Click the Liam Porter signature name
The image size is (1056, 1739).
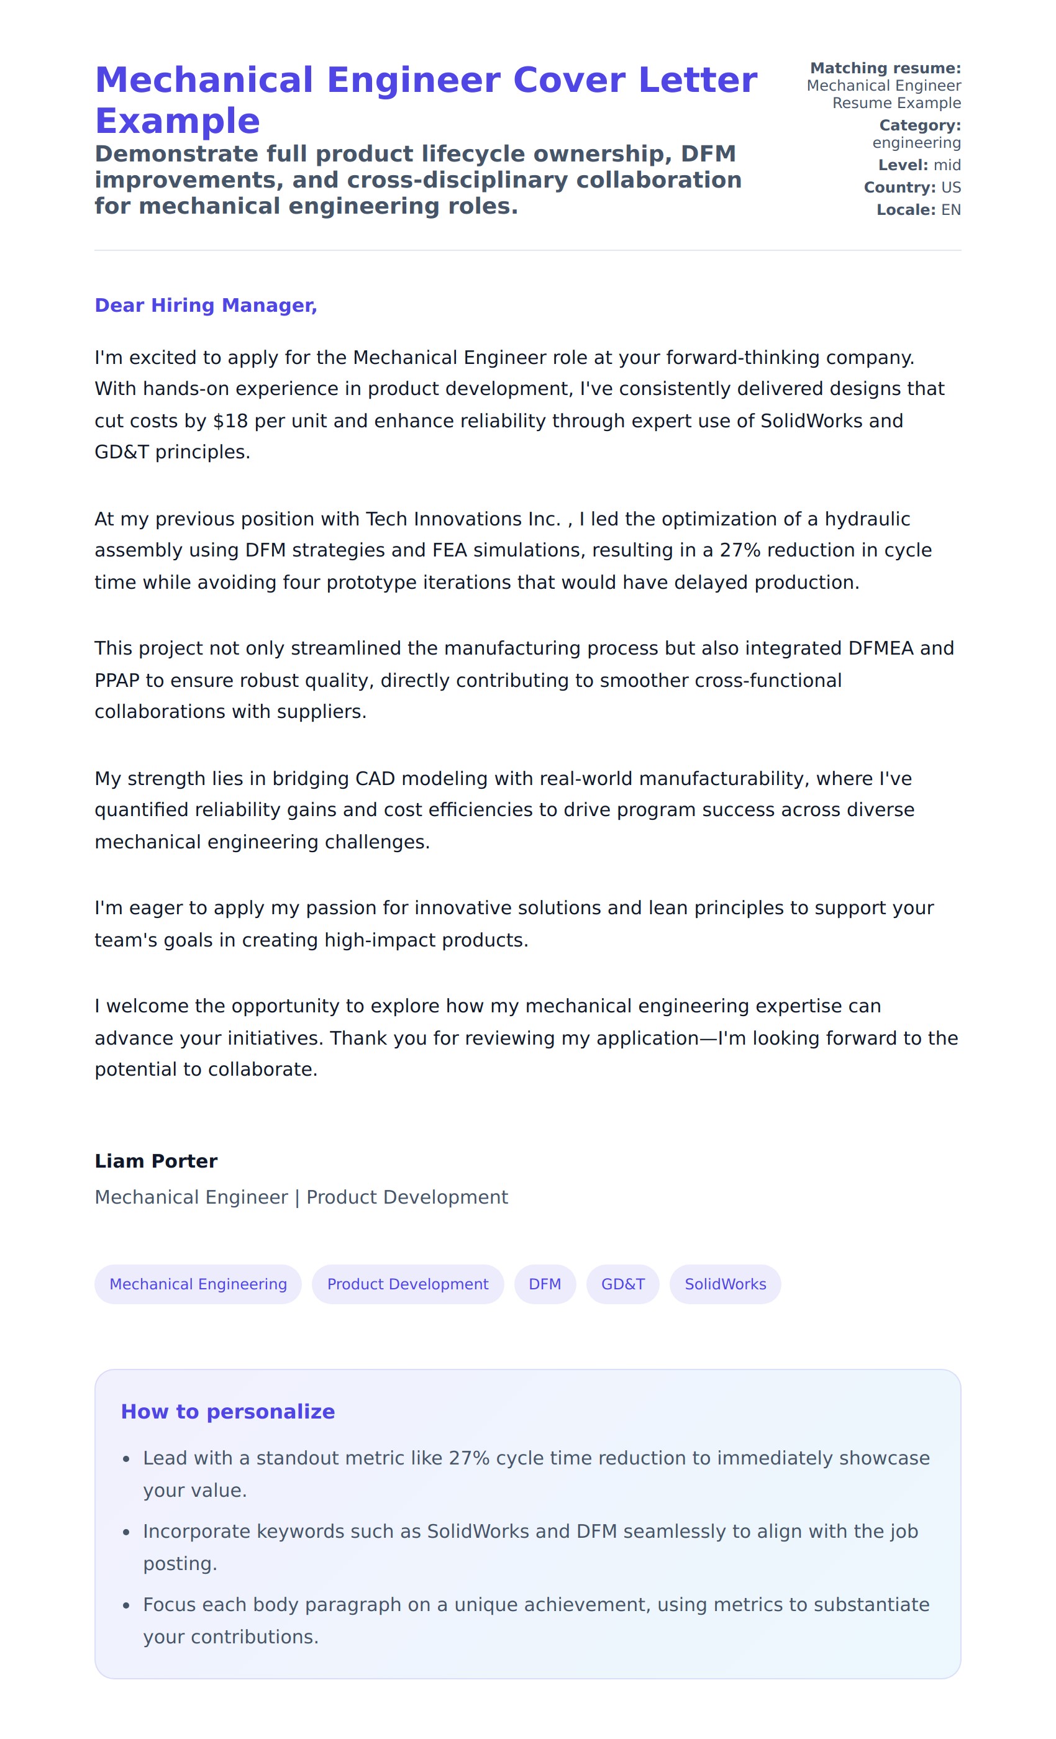[156, 1161]
